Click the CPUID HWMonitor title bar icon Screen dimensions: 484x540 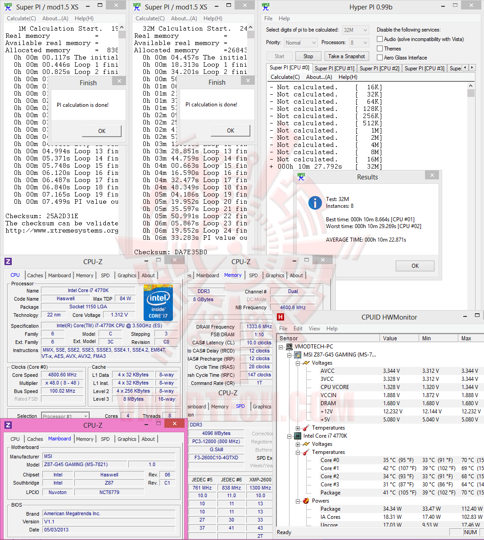[280, 317]
